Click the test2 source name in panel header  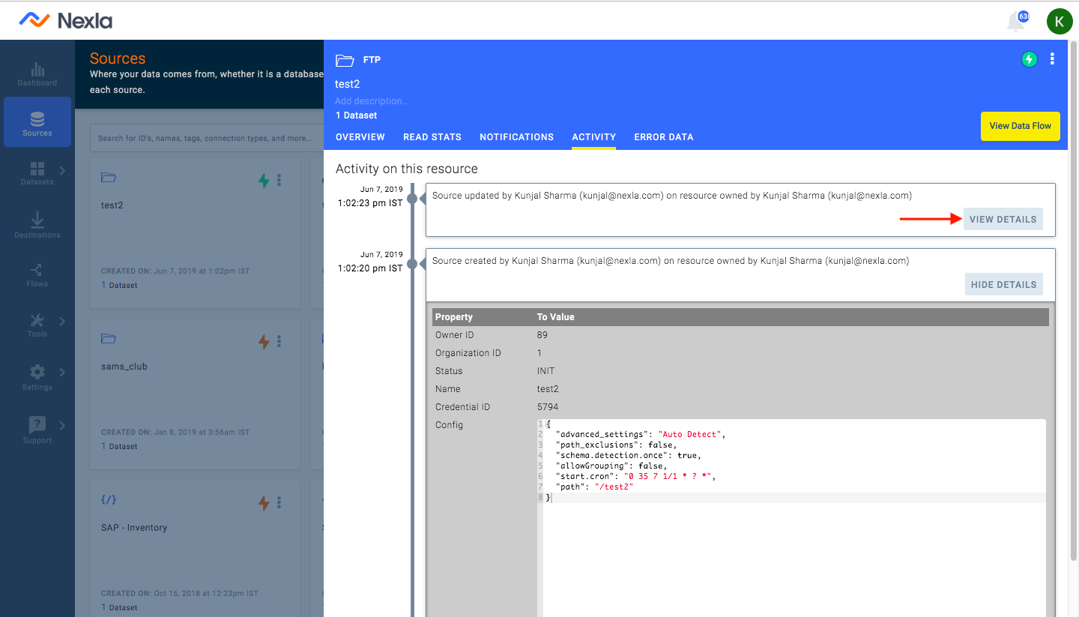click(348, 84)
